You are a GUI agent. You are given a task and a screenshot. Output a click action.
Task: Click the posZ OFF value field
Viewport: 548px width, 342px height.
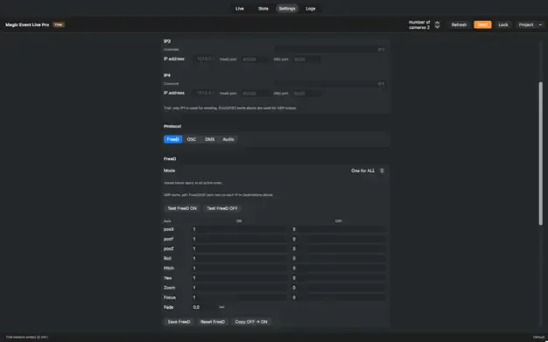[x=339, y=248]
